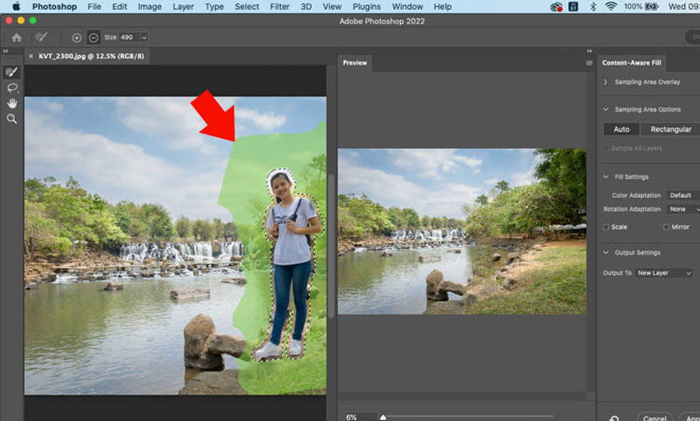Viewport: 700px width, 421px height.
Task: Enable the Mirror checkbox
Action: [666, 227]
